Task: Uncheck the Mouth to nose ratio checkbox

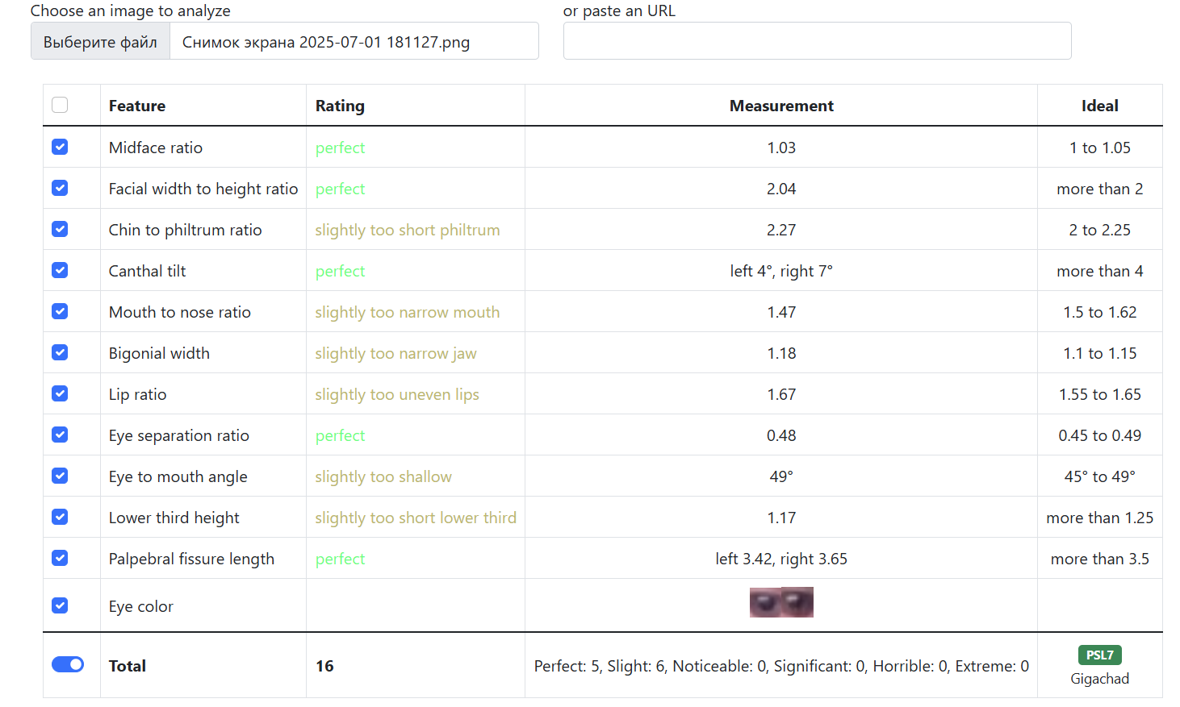Action: coord(60,311)
